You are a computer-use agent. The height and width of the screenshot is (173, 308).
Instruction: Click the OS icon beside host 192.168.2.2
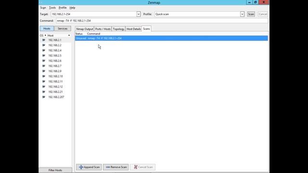[x=44, y=45]
